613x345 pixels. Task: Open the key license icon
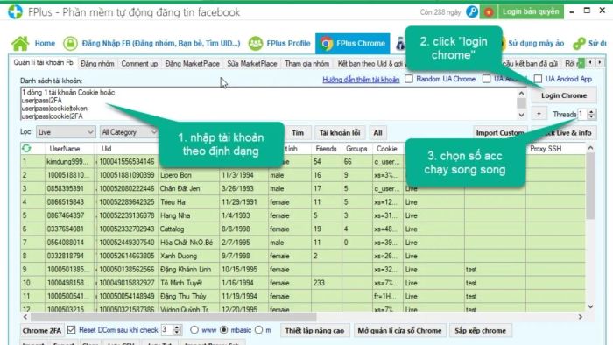coord(472,11)
